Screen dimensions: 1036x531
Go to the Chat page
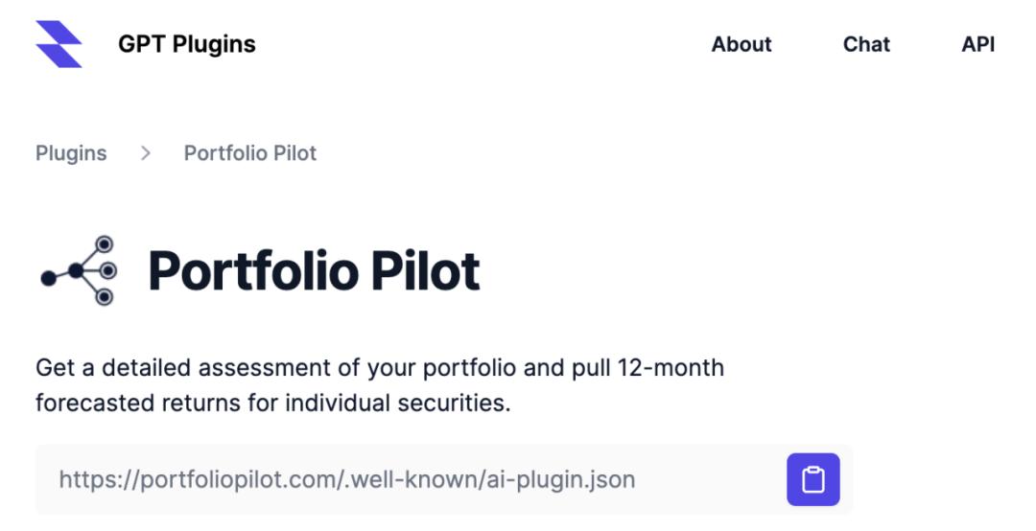click(866, 44)
